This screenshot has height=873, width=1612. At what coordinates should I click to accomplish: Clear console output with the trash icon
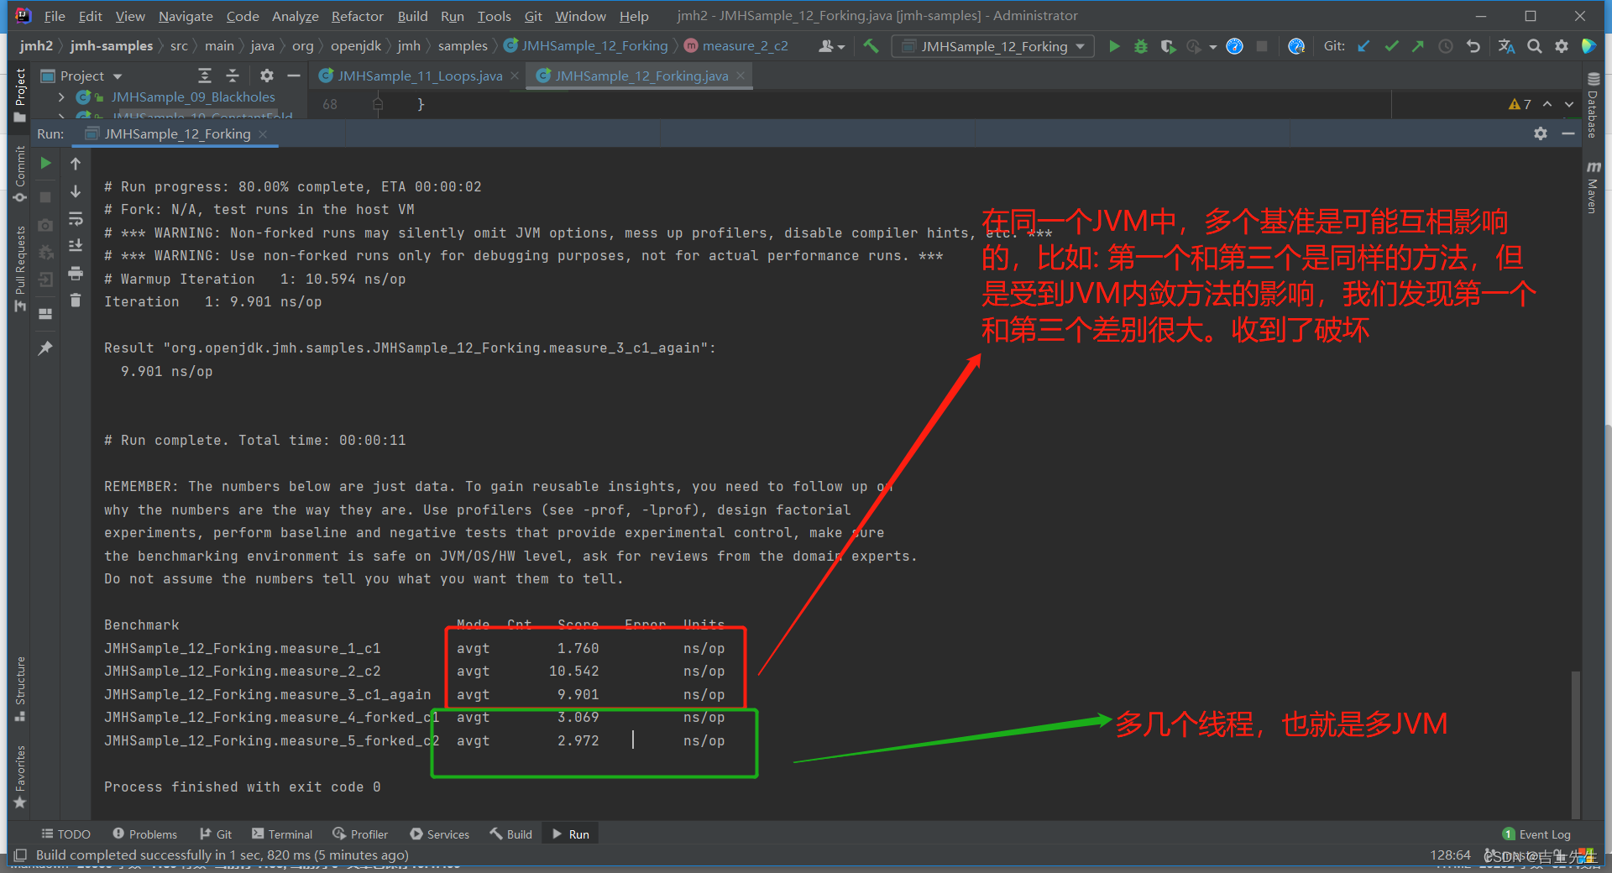coord(75,299)
